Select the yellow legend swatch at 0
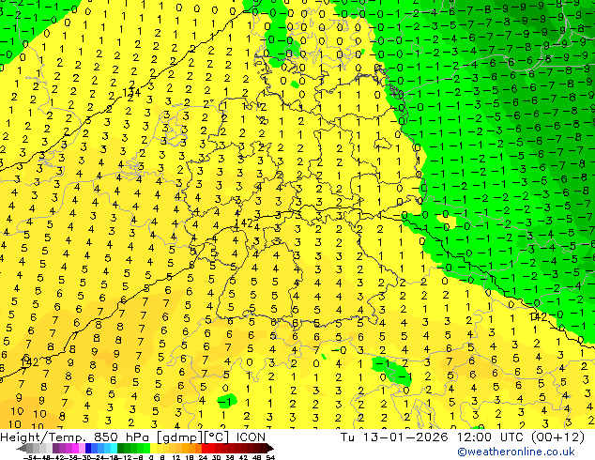The width and height of the screenshot is (595, 460). pos(153,449)
